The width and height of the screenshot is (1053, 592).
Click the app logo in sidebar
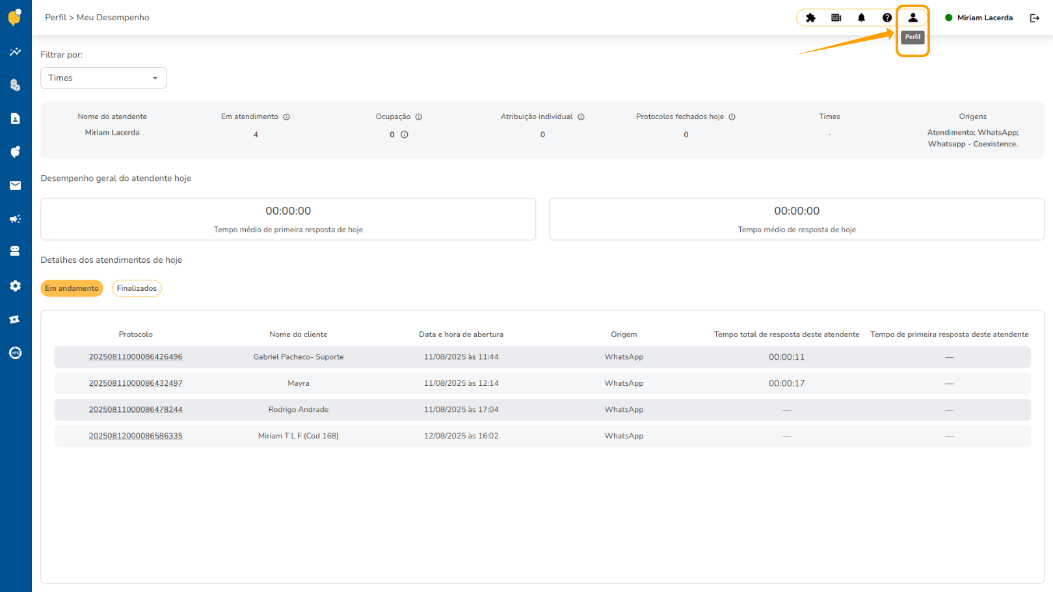(15, 17)
